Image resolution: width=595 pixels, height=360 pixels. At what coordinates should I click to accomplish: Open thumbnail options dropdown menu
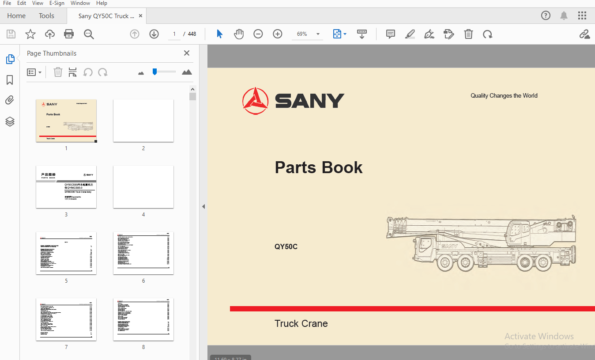coord(34,72)
